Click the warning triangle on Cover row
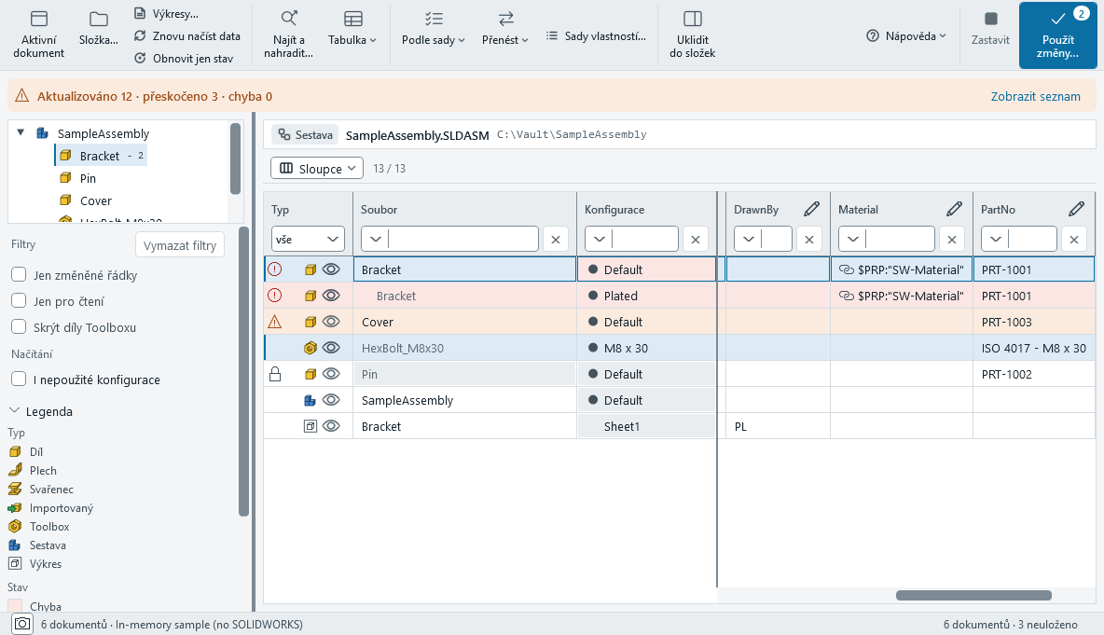The image size is (1104, 635). (275, 322)
